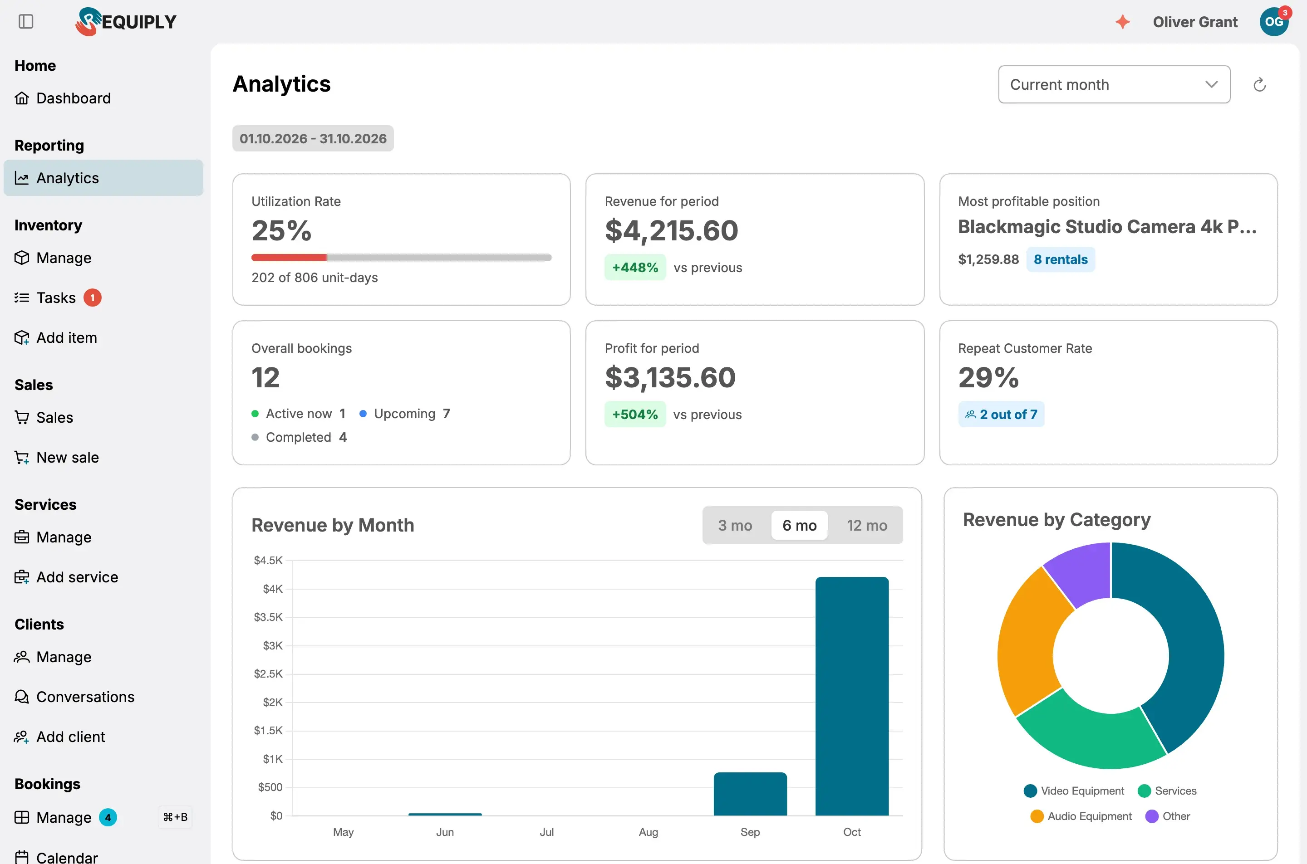Screen dimensions: 1307x864
Task: Click the Conversations chat icon
Action: coord(21,697)
